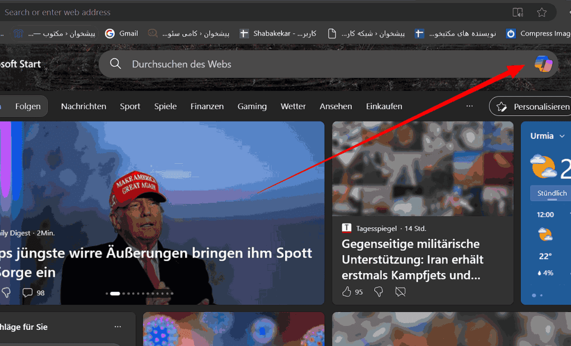Open the read aloud icon in address bar
The height and width of the screenshot is (346, 571).
pyautogui.click(x=517, y=12)
